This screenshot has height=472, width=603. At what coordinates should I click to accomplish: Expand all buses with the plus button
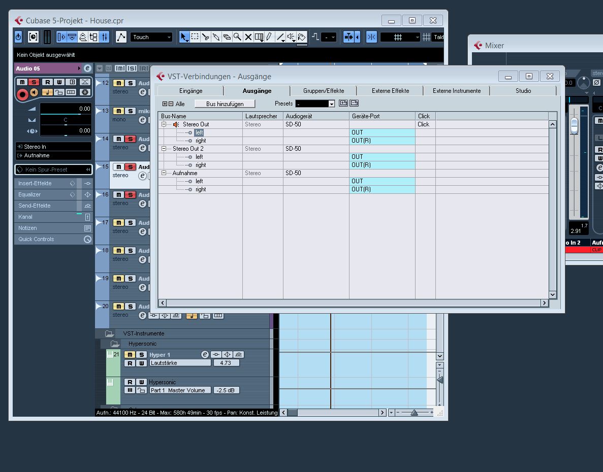[165, 104]
